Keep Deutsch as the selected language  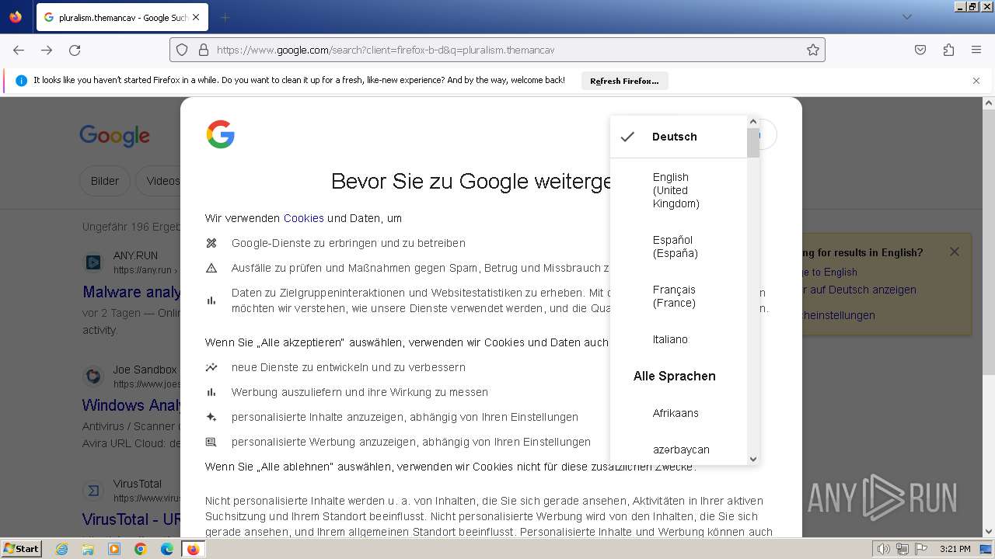pos(678,137)
